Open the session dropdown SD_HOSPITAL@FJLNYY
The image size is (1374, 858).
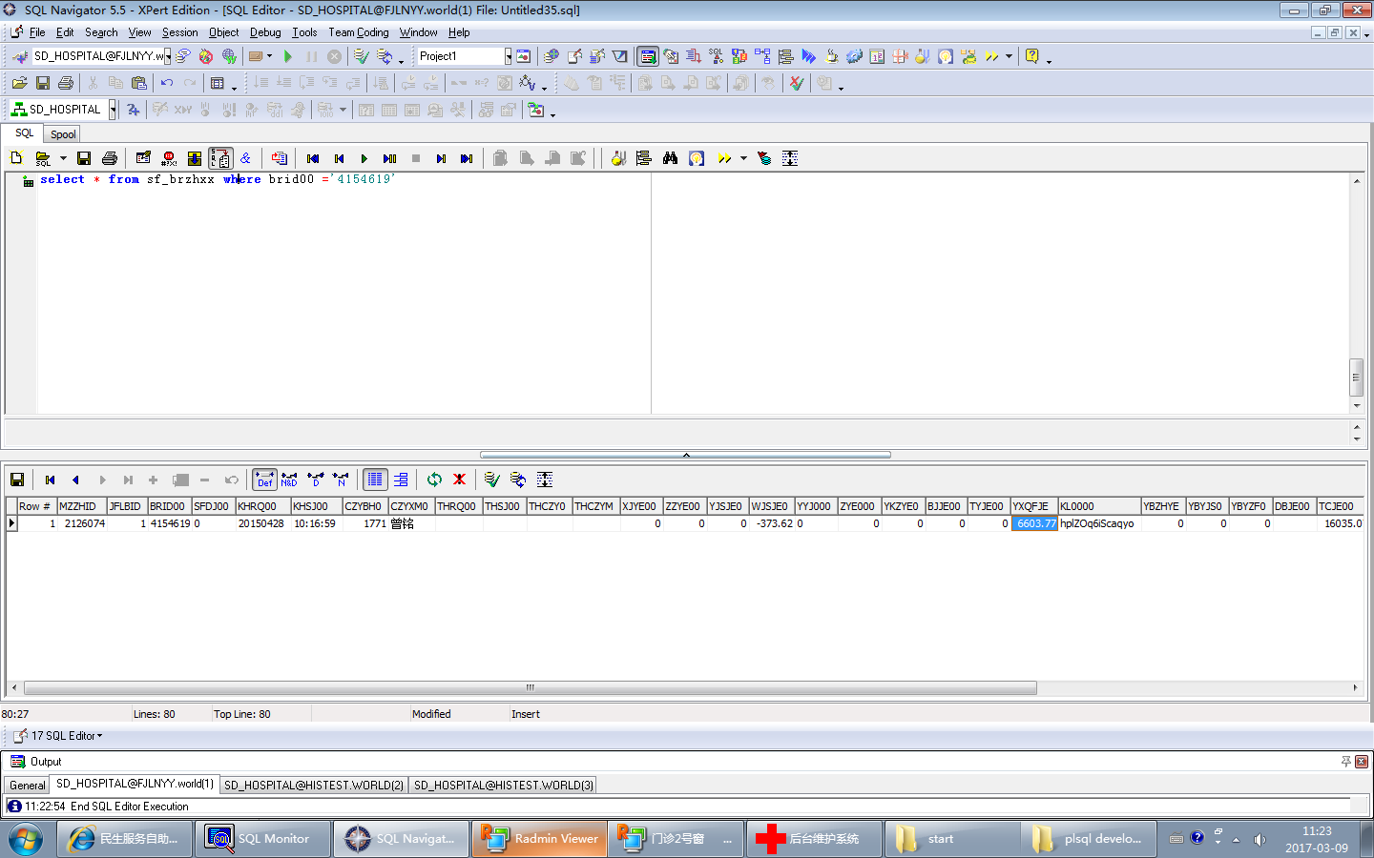coord(168,56)
